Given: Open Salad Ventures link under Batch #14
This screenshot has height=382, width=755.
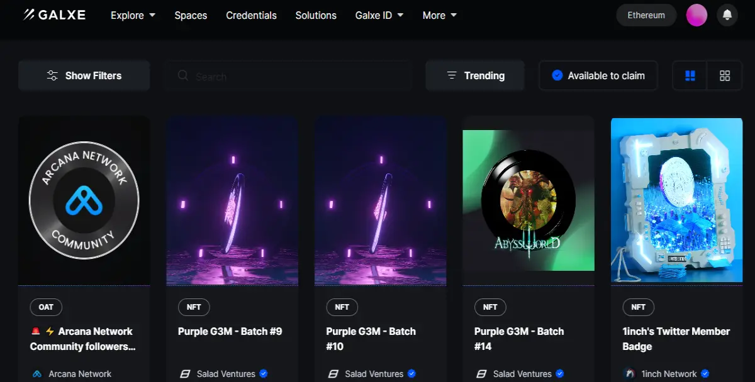Looking at the screenshot, I should coord(522,374).
